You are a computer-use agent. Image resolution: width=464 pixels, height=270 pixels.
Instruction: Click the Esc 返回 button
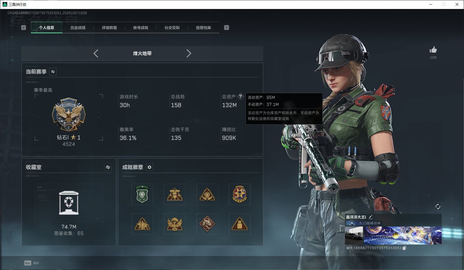pyautogui.click(x=32, y=263)
